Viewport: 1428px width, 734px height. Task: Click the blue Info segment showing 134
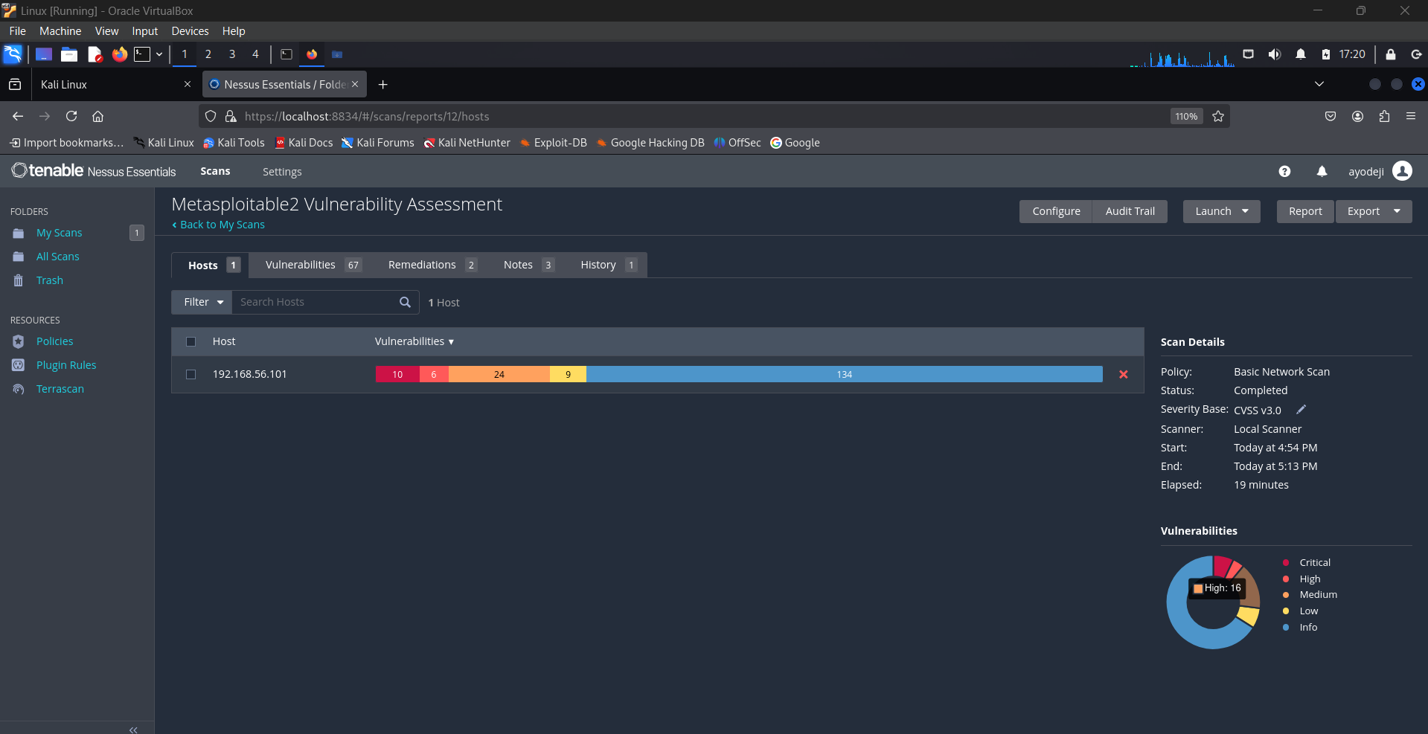844,374
